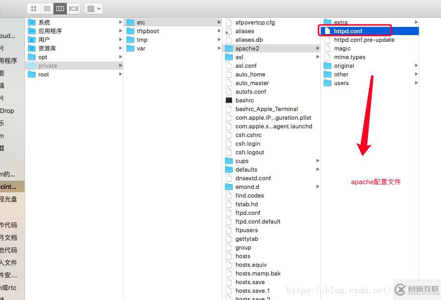Expand the 系统 folder arrow
Viewport: 441px width, 300px height.
[x=120, y=22]
